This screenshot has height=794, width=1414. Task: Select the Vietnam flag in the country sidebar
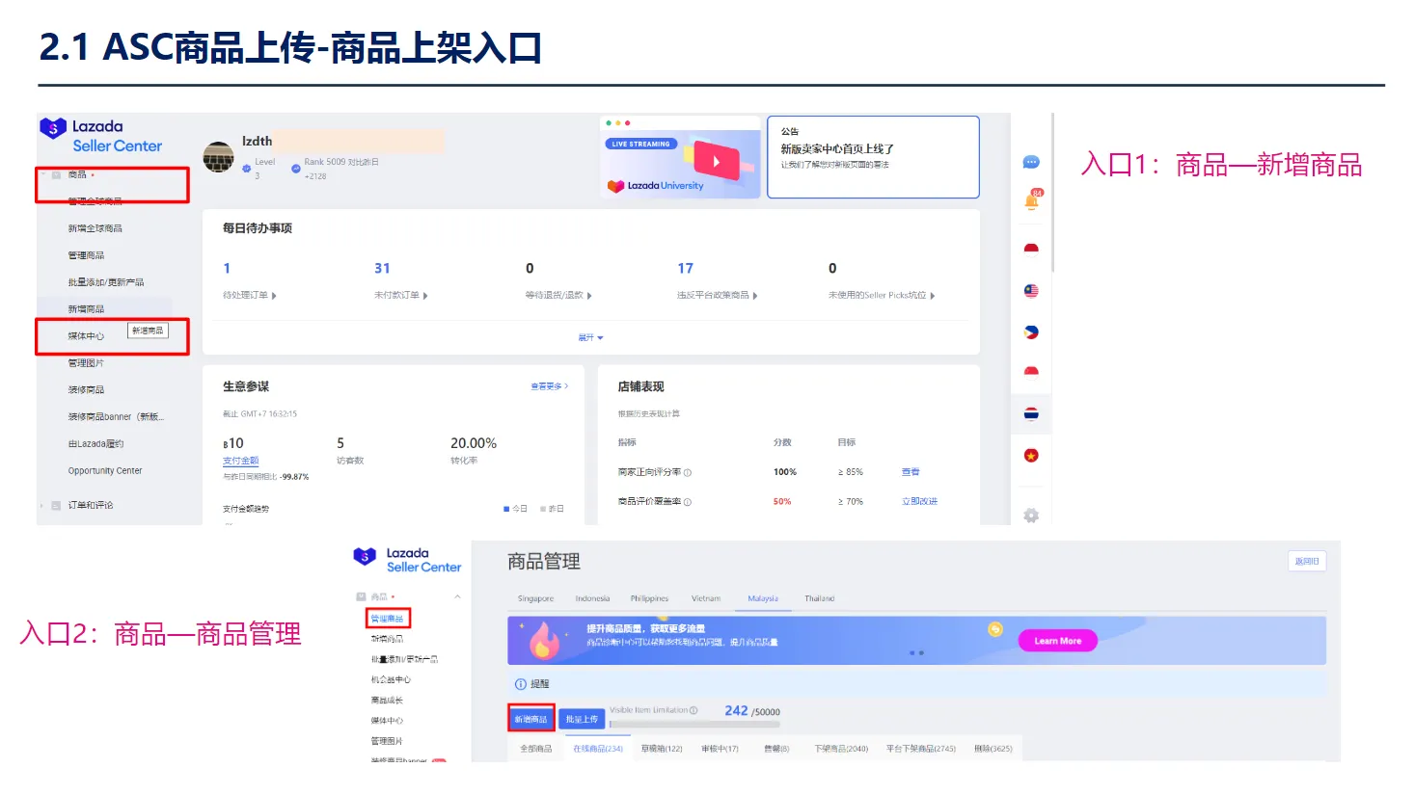[1031, 457]
